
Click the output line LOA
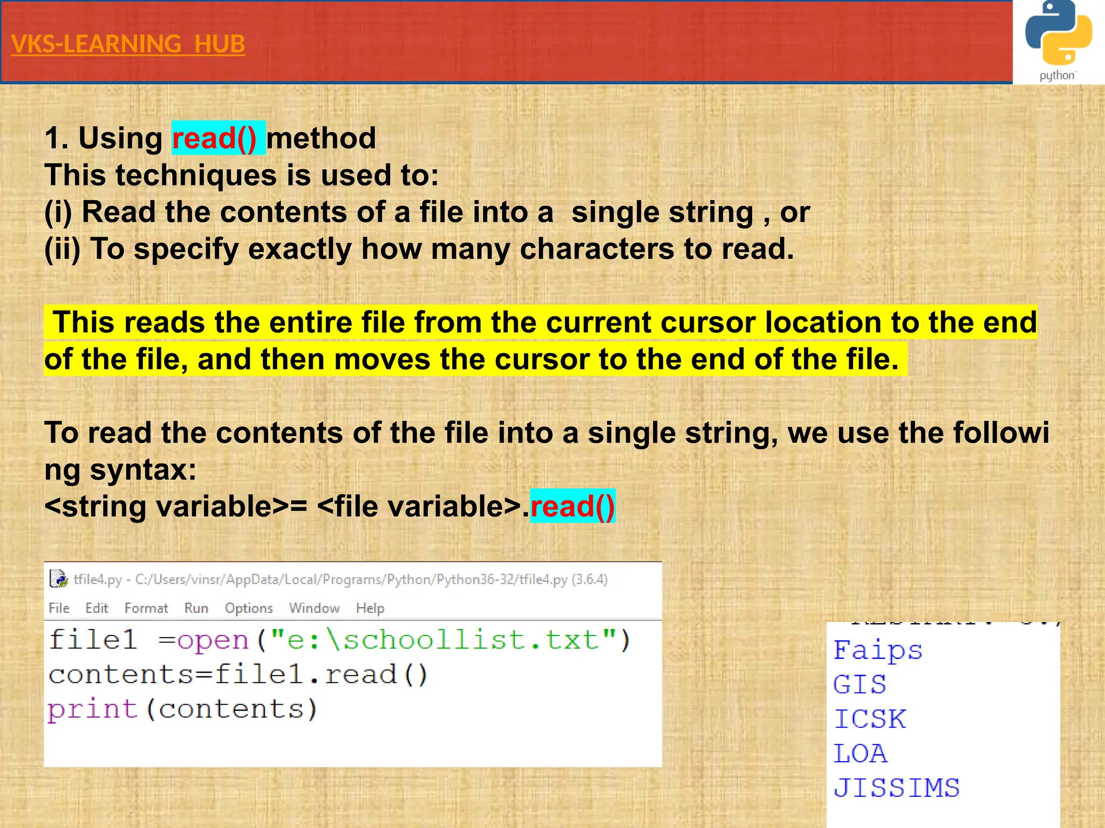(860, 754)
